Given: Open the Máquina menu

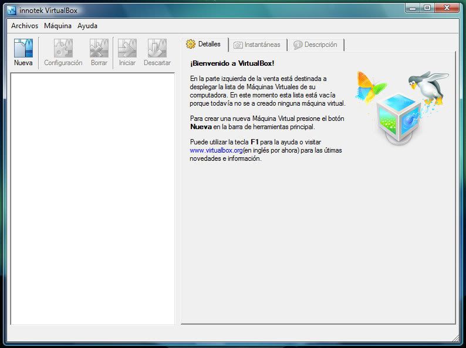Looking at the screenshot, I should [x=58, y=26].
